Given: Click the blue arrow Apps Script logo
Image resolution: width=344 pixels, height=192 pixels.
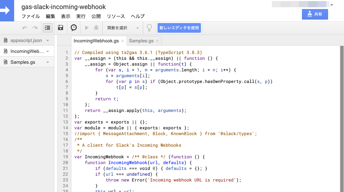Looking at the screenshot, I should tap(7, 11).
